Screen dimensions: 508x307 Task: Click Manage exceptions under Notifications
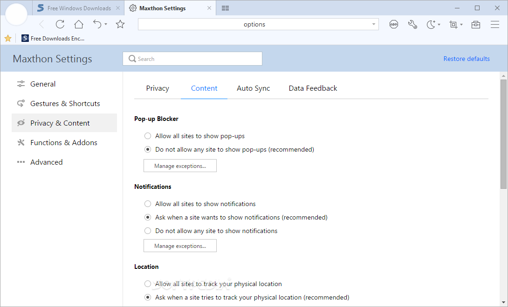tap(180, 246)
